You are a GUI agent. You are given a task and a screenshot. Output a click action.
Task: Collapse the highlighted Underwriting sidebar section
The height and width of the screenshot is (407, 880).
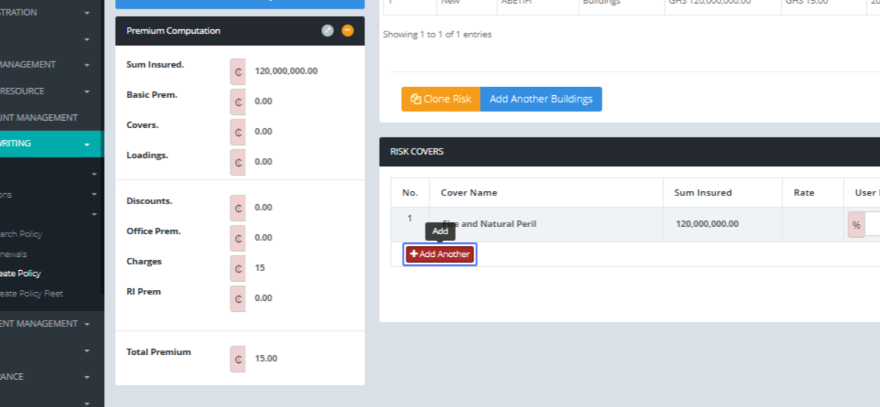coord(87,144)
